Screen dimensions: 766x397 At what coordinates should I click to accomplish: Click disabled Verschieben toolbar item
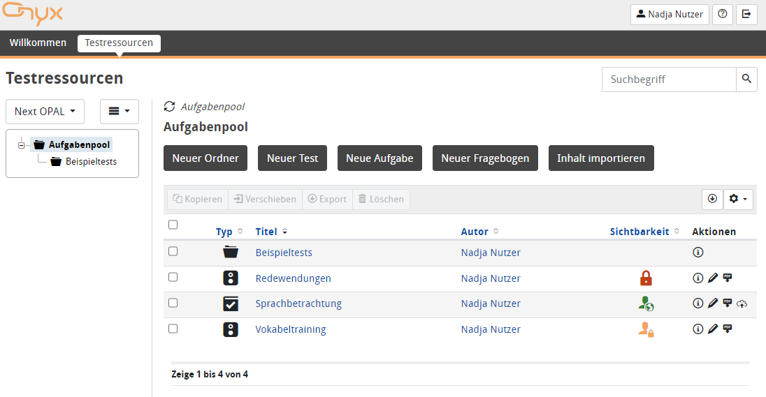coord(266,199)
